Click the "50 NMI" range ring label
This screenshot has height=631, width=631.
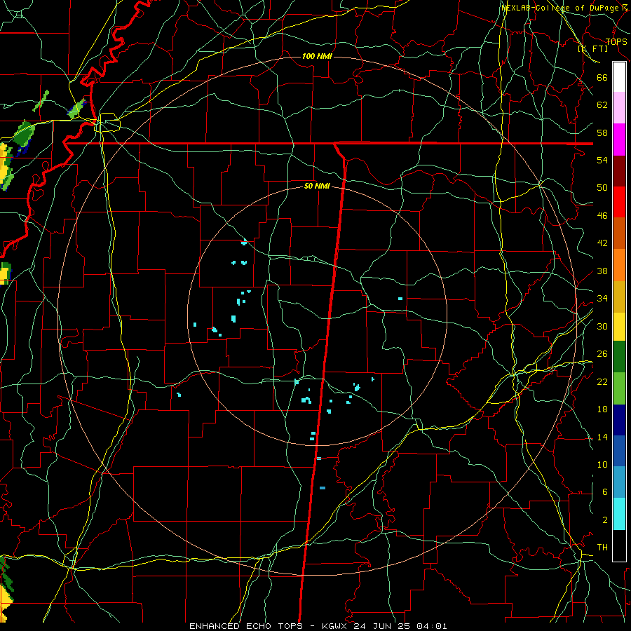[x=317, y=186]
